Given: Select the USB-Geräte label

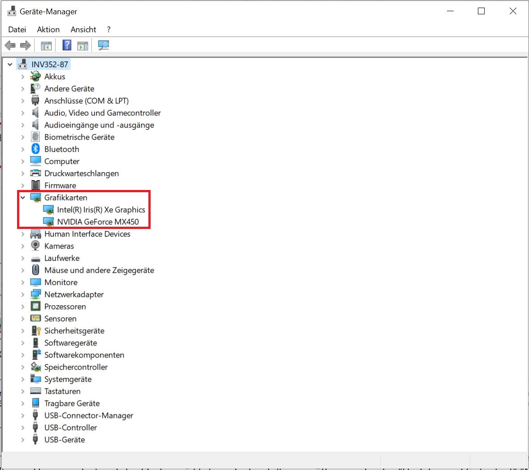Looking at the screenshot, I should tap(65, 440).
